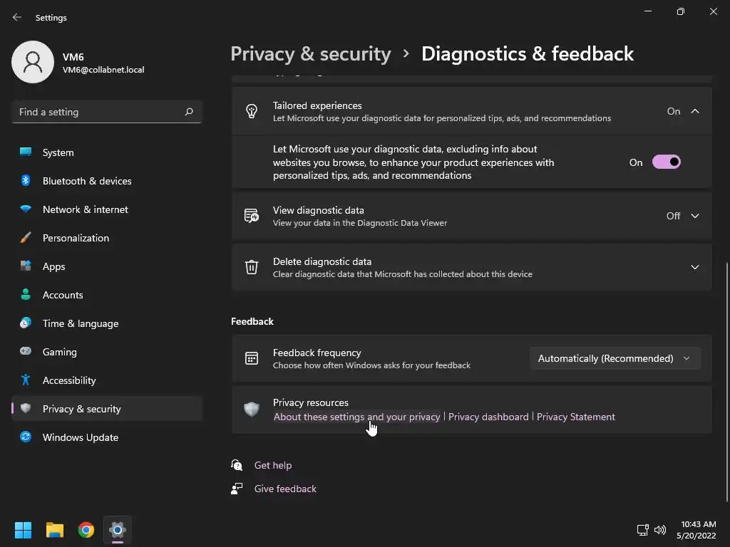Turn off the Tailored experiences toggle
Viewport: 730px width, 547px height.
(x=667, y=162)
